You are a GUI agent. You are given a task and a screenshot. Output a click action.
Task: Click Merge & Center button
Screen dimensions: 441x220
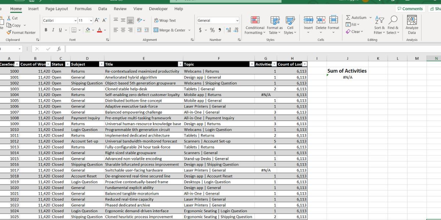[x=169, y=30]
